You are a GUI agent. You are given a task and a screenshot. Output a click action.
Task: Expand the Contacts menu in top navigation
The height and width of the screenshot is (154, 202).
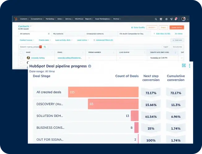pos(24,19)
